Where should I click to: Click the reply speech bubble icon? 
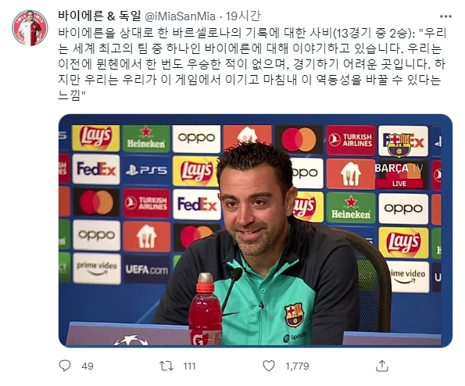tap(65, 366)
